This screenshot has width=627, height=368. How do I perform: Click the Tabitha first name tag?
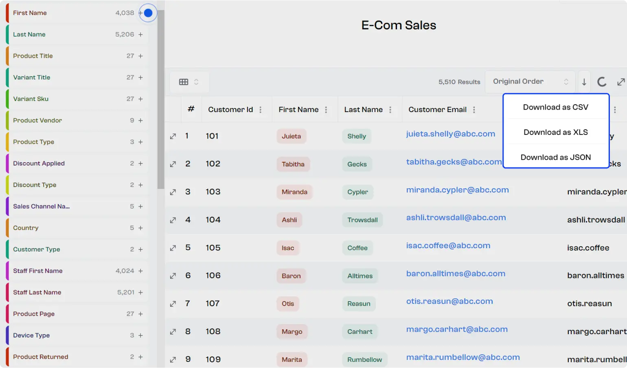coord(293,164)
